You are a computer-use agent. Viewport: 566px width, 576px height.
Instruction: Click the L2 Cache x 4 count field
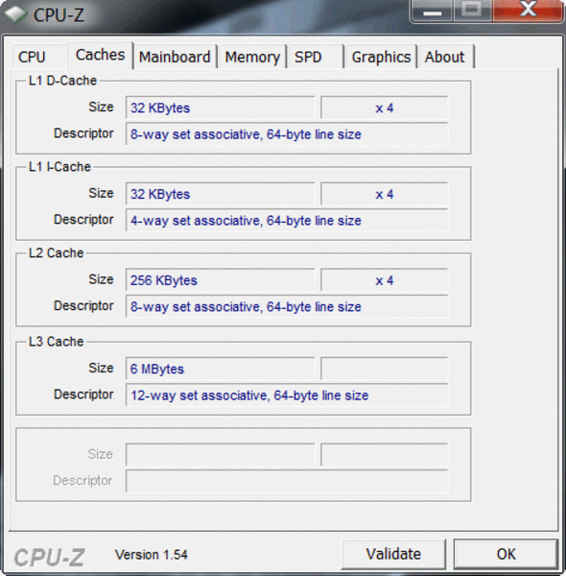point(385,280)
